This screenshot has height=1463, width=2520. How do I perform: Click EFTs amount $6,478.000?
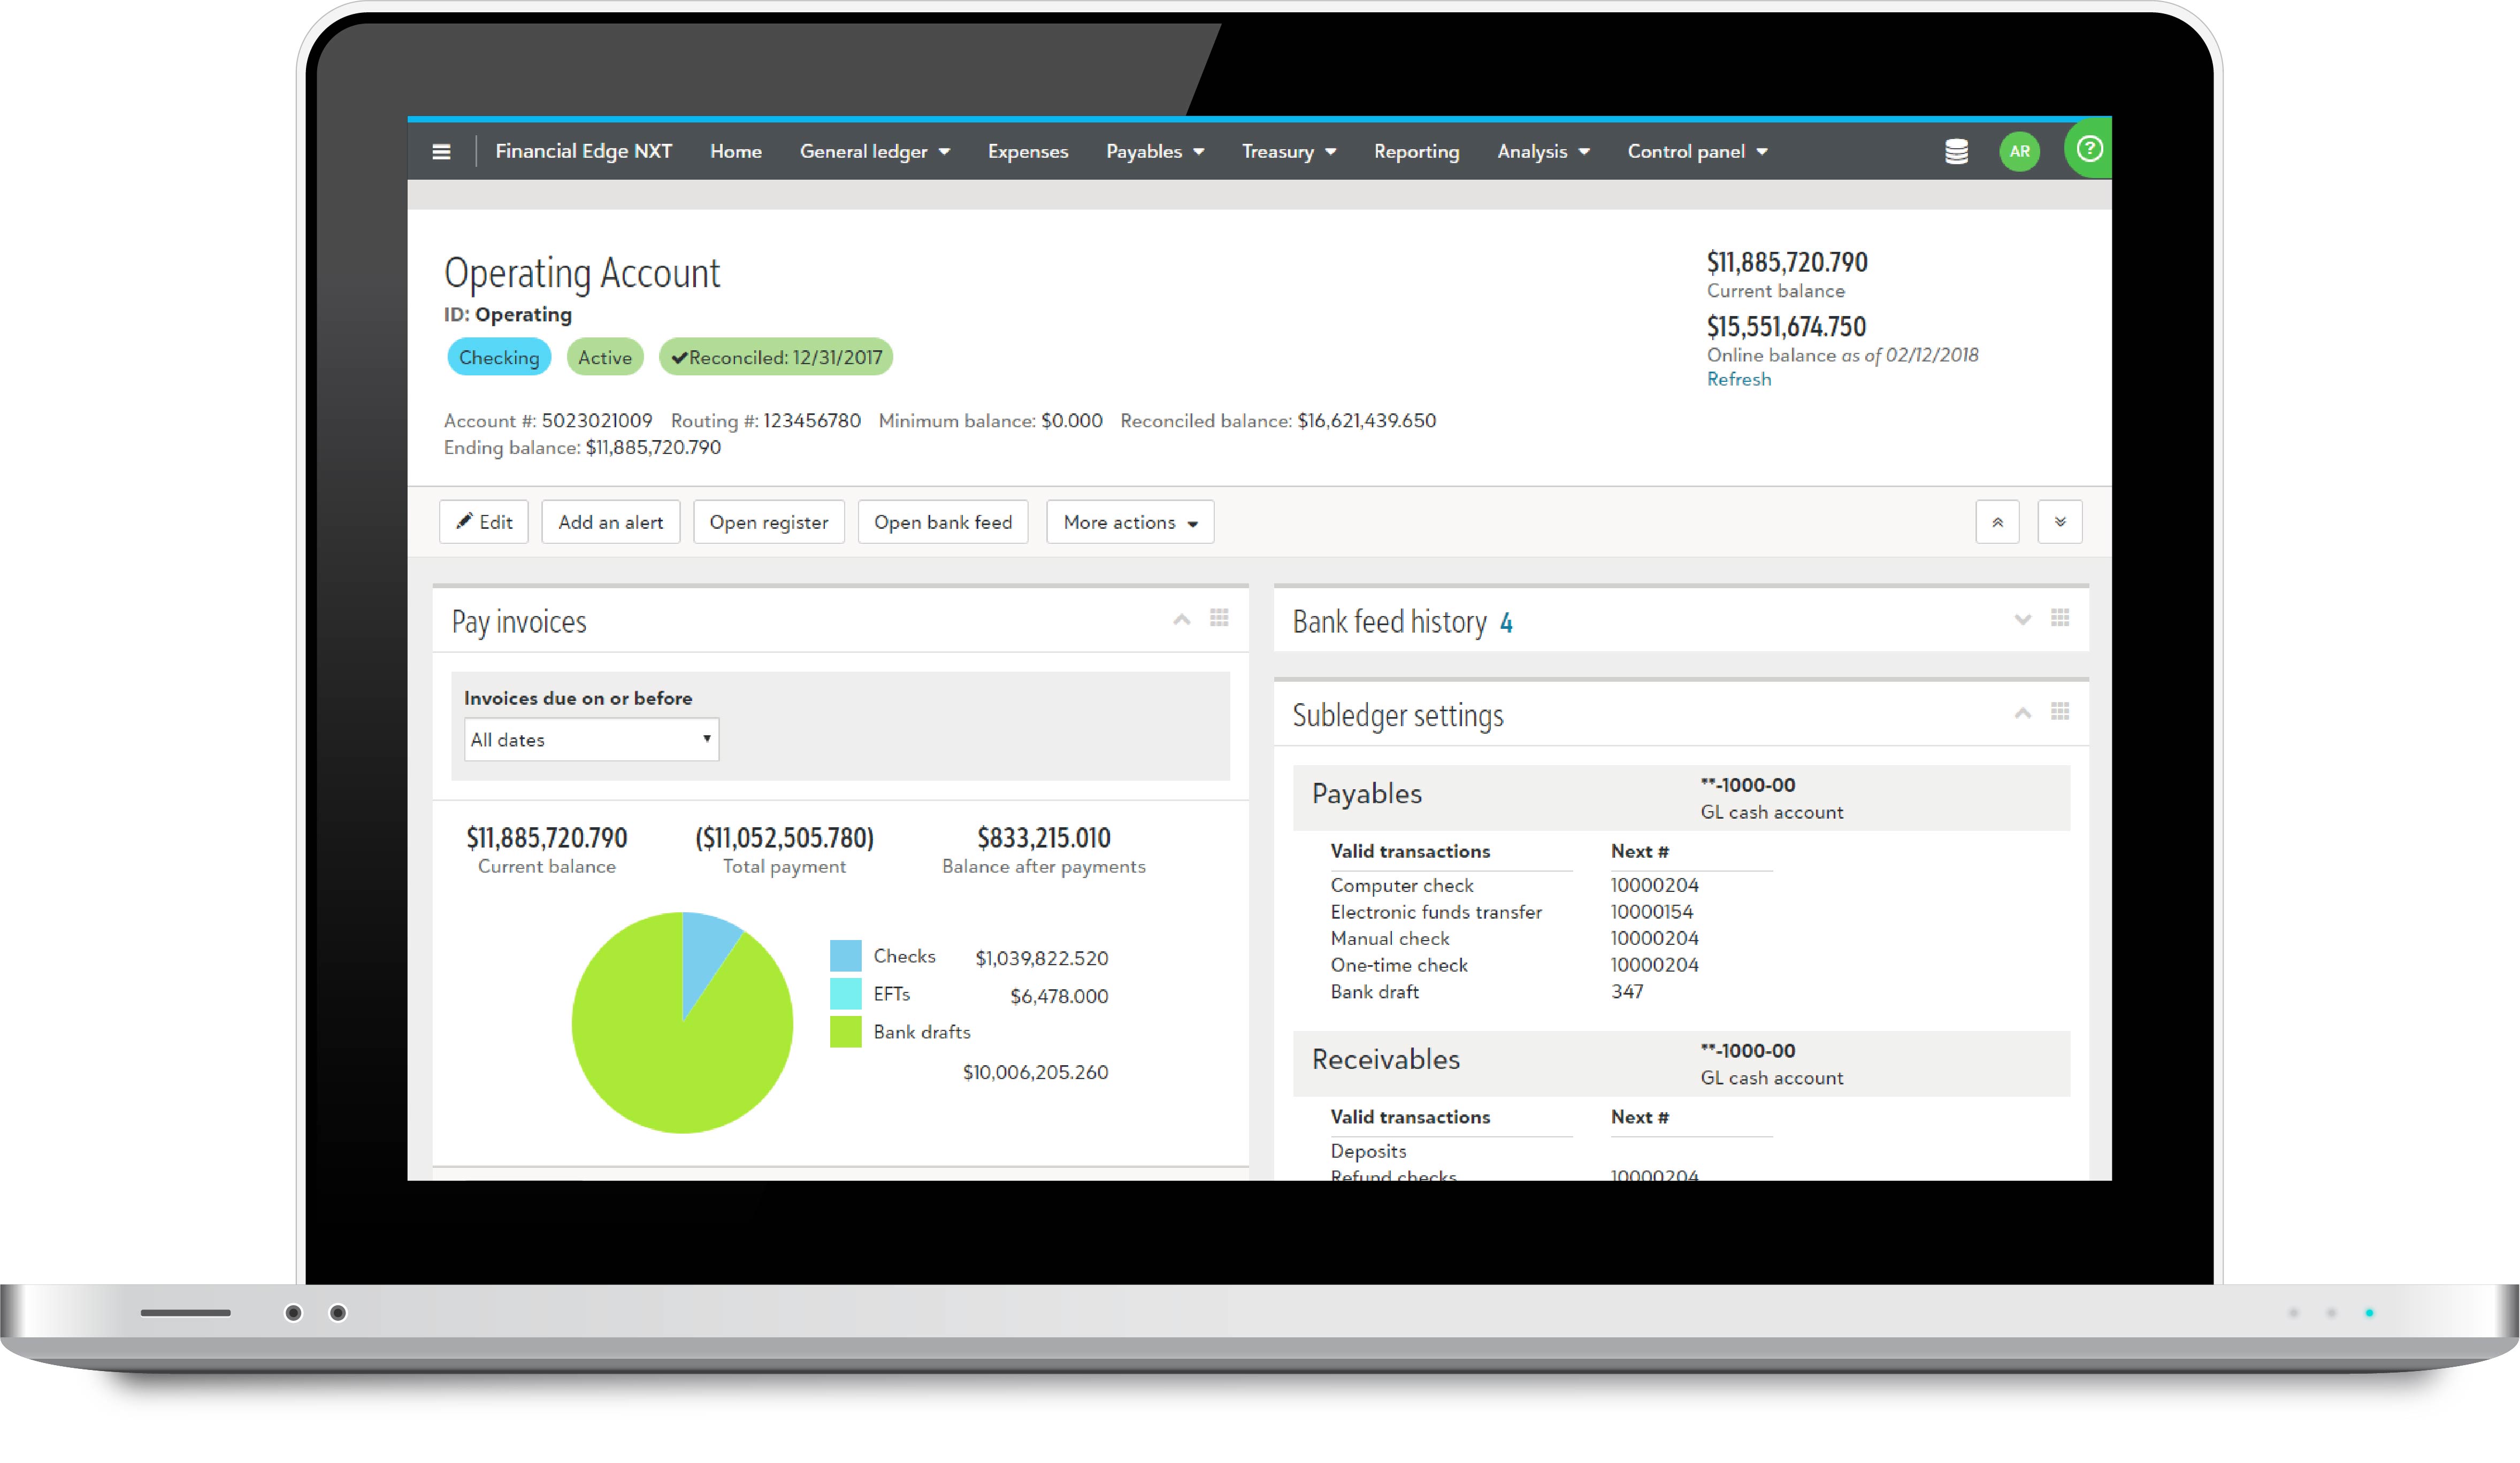click(x=1059, y=996)
